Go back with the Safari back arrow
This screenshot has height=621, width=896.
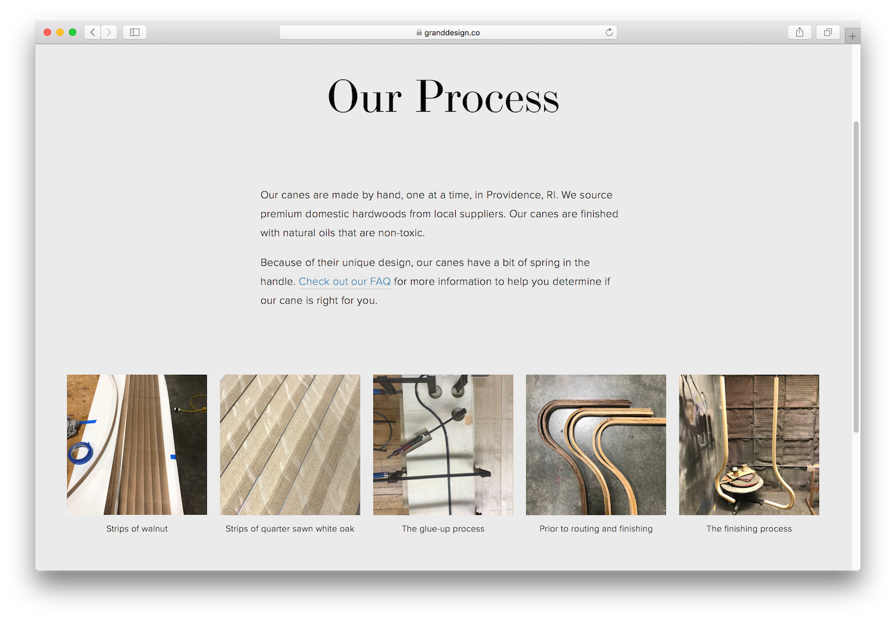click(x=93, y=32)
